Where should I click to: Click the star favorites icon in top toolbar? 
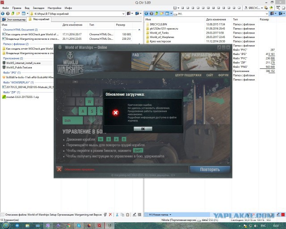[271, 8]
